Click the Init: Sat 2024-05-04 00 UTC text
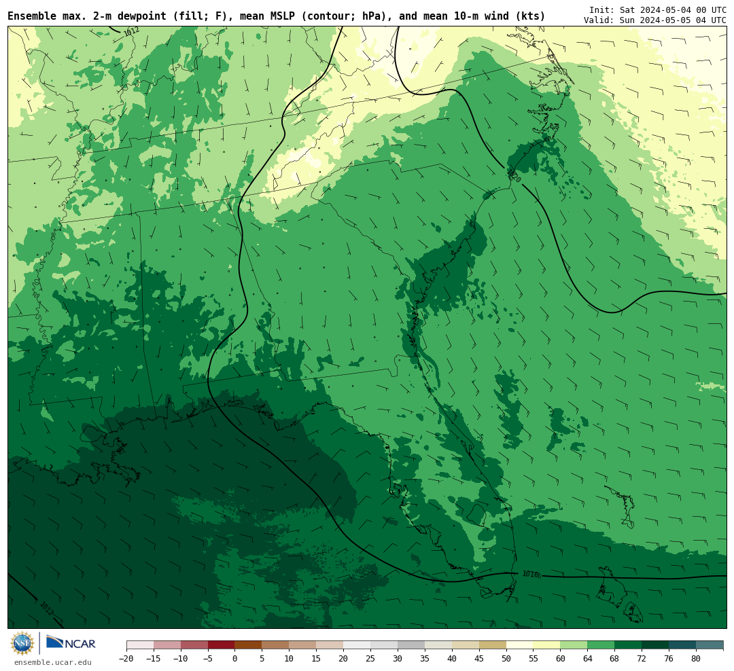The width and height of the screenshot is (734, 671). coord(658,10)
